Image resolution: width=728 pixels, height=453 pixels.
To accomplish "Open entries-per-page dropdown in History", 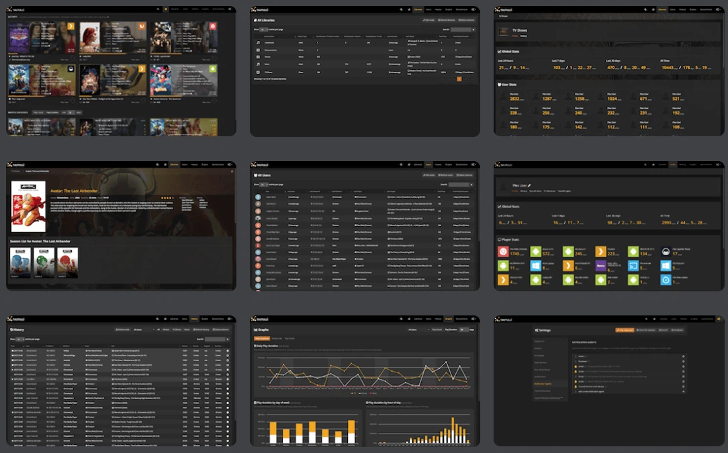I will [x=20, y=340].
